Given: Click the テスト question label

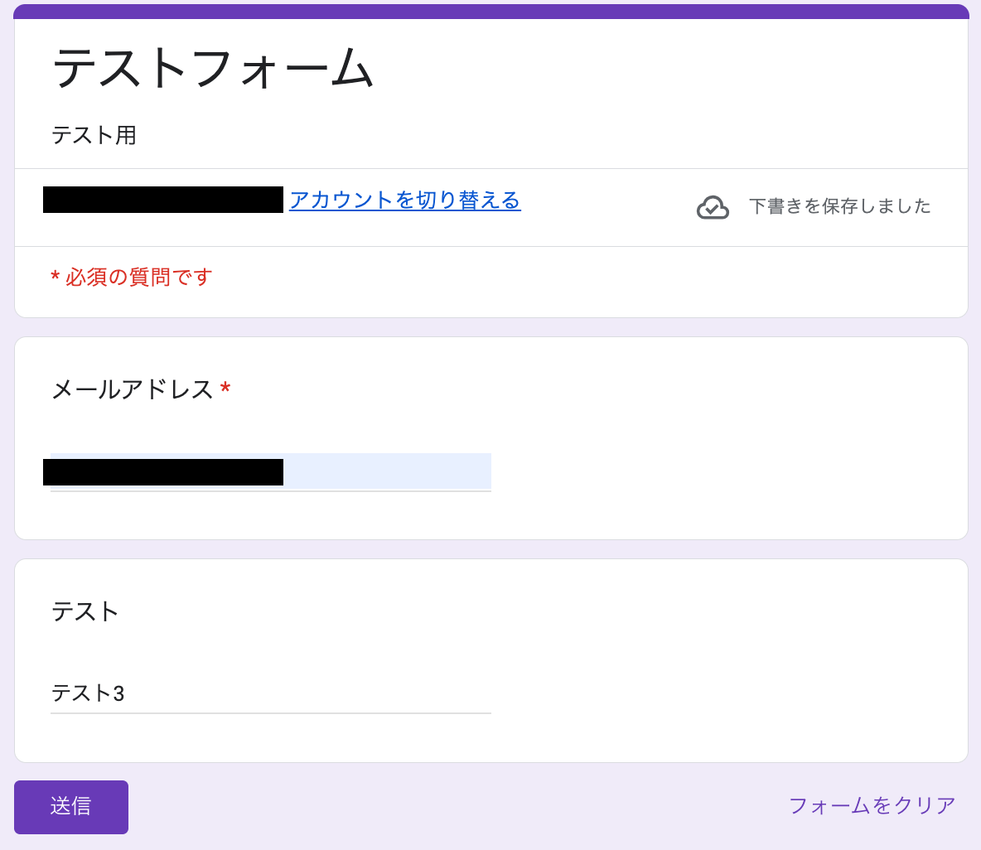Looking at the screenshot, I should pyautogui.click(x=85, y=611).
